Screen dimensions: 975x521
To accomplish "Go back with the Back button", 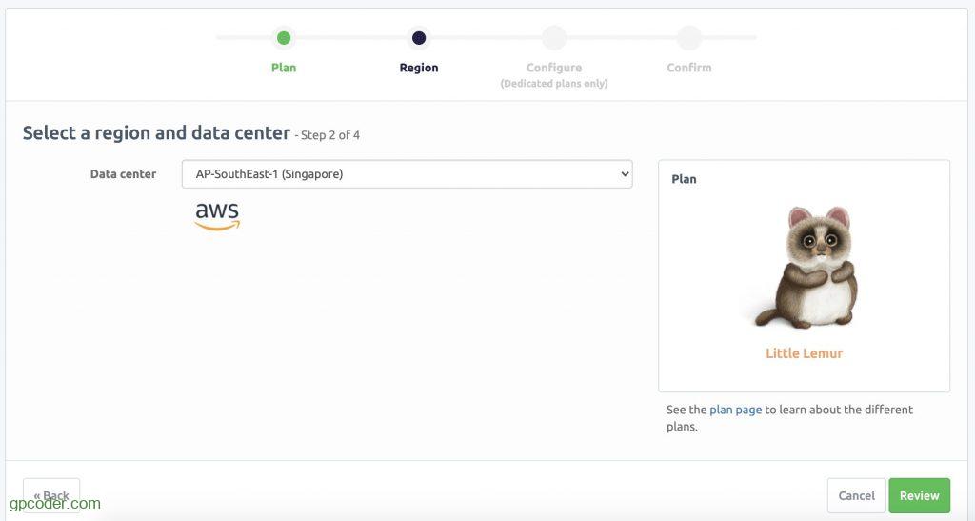I will pos(51,493).
